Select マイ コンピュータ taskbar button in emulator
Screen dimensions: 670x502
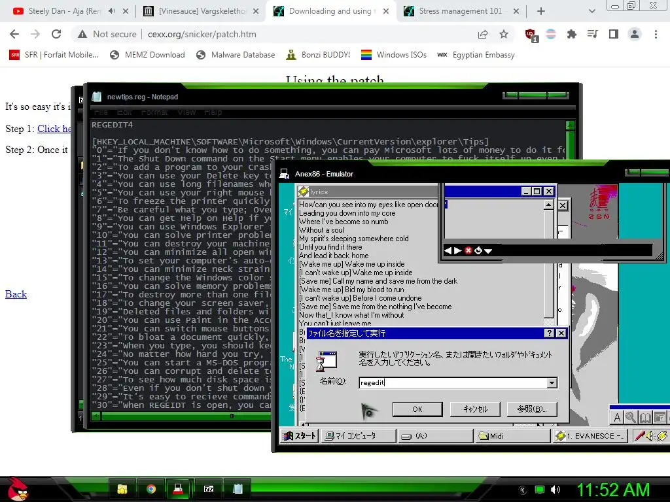tap(359, 436)
